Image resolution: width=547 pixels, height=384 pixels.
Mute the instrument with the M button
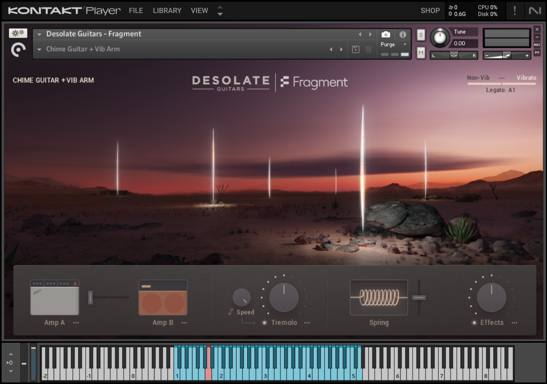coord(421,53)
